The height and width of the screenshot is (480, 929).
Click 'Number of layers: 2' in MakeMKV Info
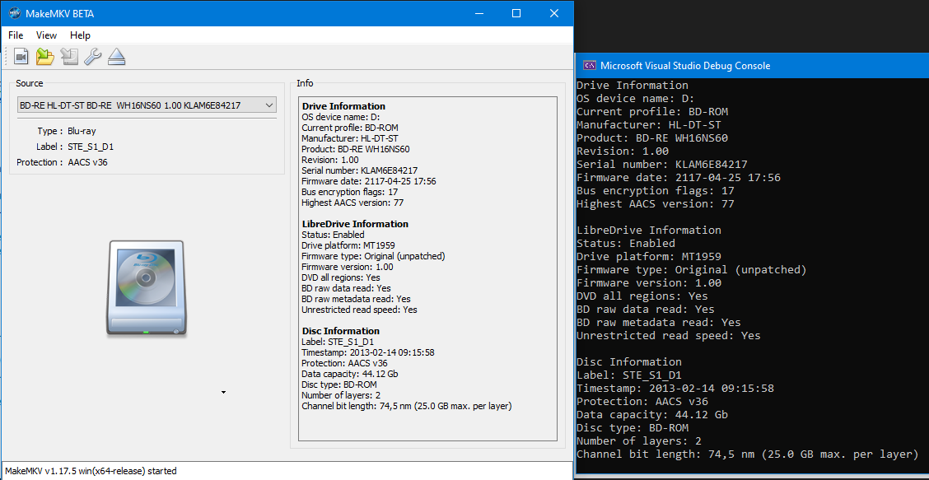pos(341,394)
